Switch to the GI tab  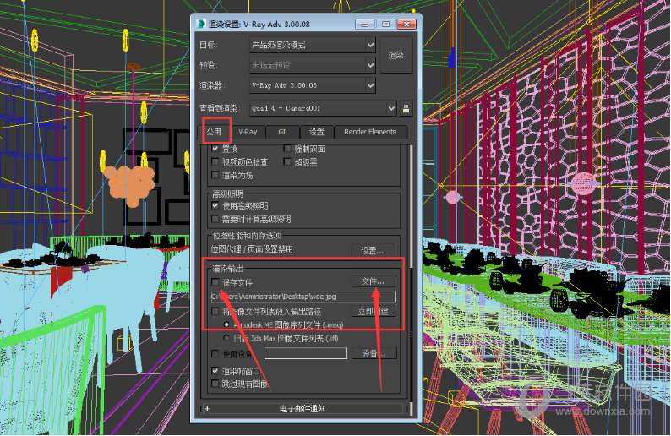coord(282,132)
